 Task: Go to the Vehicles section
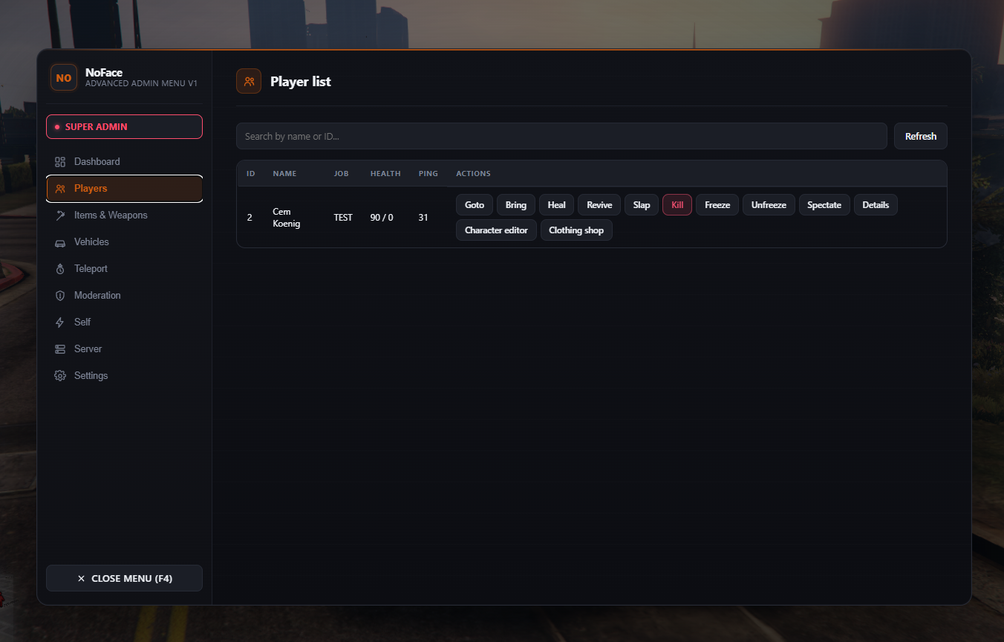(x=124, y=242)
